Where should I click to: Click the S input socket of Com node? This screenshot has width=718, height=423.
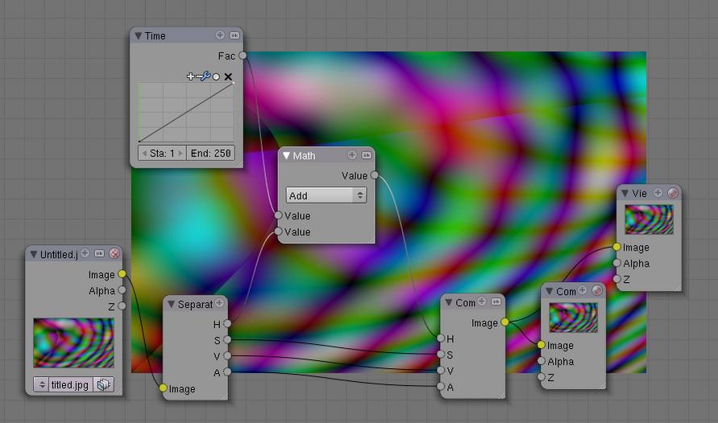pos(441,355)
